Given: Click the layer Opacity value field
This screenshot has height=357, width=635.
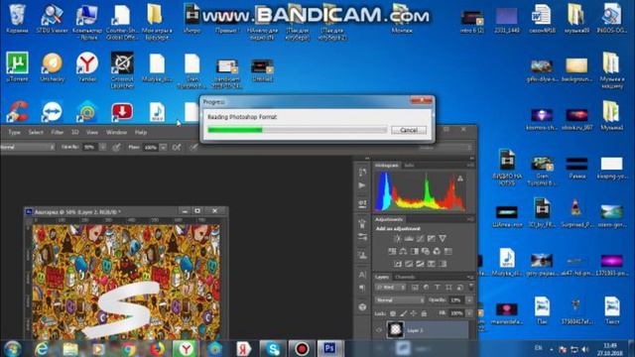Looking at the screenshot, I should tap(456, 300).
